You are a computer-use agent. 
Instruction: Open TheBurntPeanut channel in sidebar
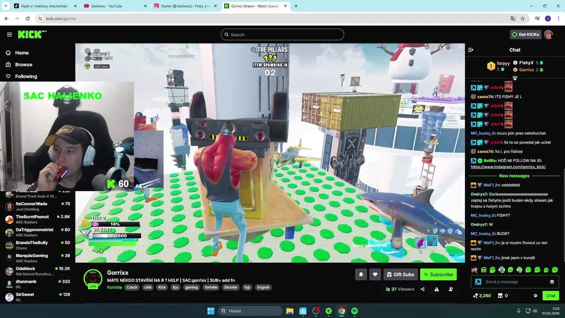point(38,219)
